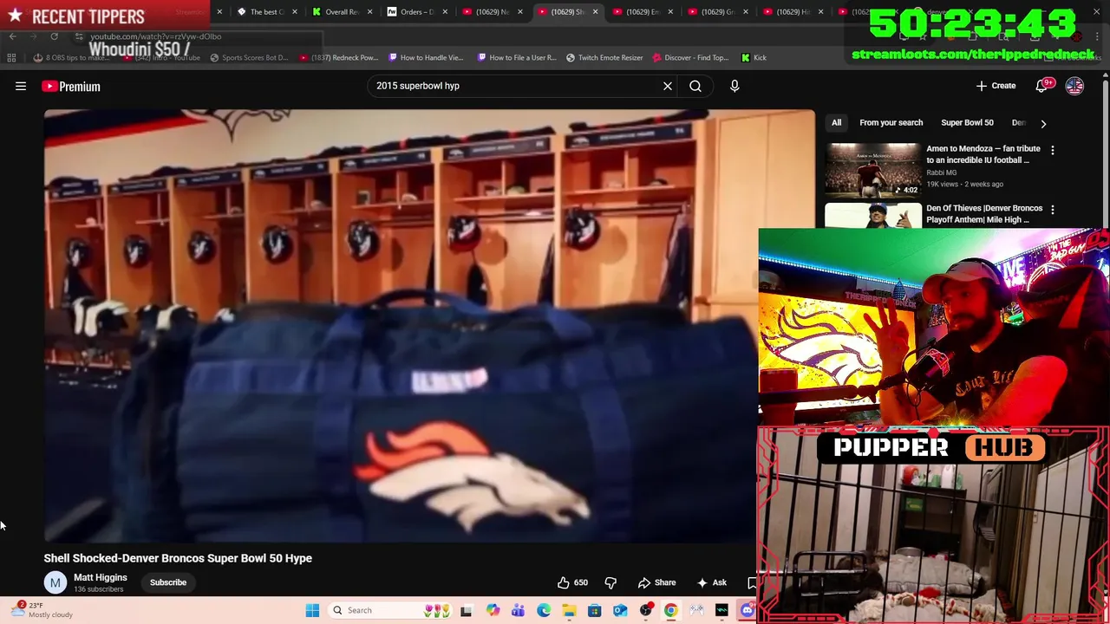Viewport: 1110px width, 624px height.
Task: Click '136 subscribers' text
Action: [x=98, y=589]
